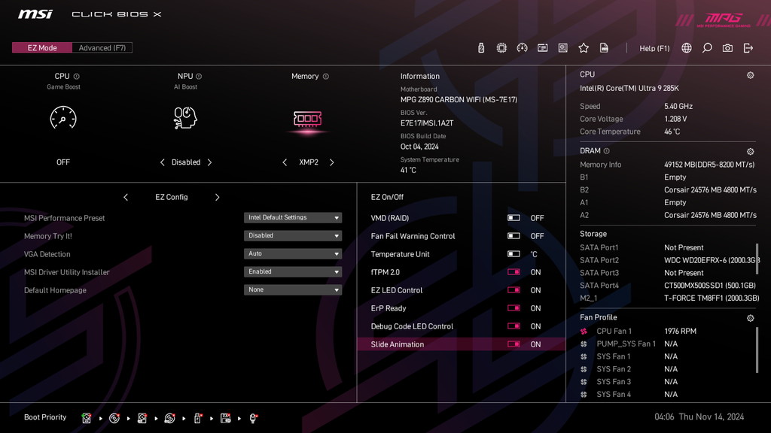Open Fan Profile settings gear
This screenshot has height=433, width=771.
coord(751,318)
